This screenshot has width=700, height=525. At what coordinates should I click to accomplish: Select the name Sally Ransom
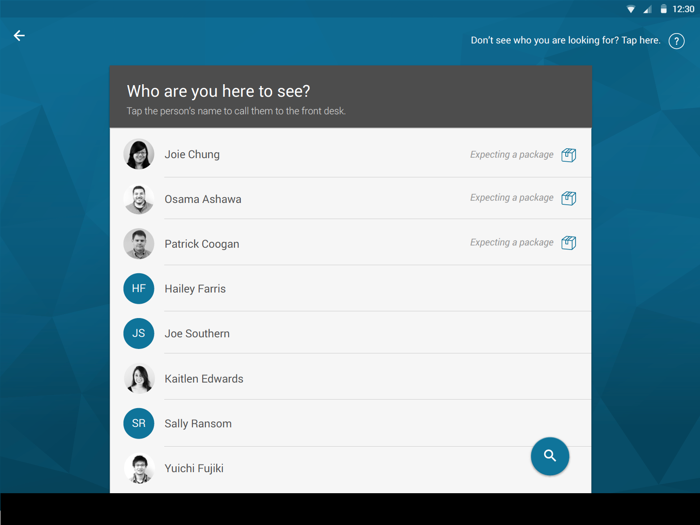(x=198, y=424)
